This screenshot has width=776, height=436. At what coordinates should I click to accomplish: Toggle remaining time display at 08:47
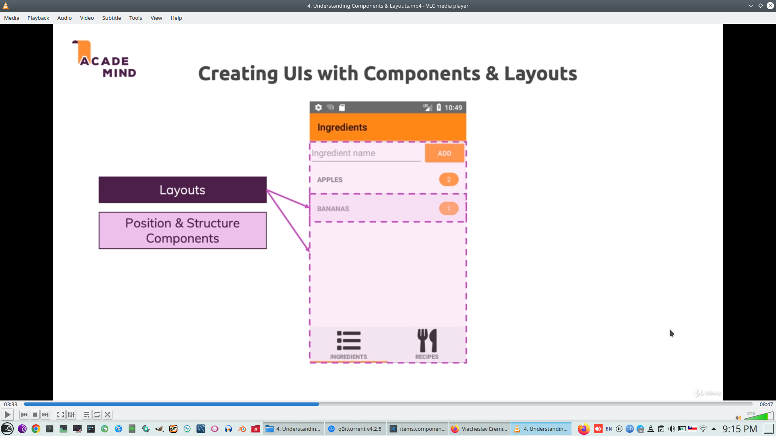(x=766, y=404)
